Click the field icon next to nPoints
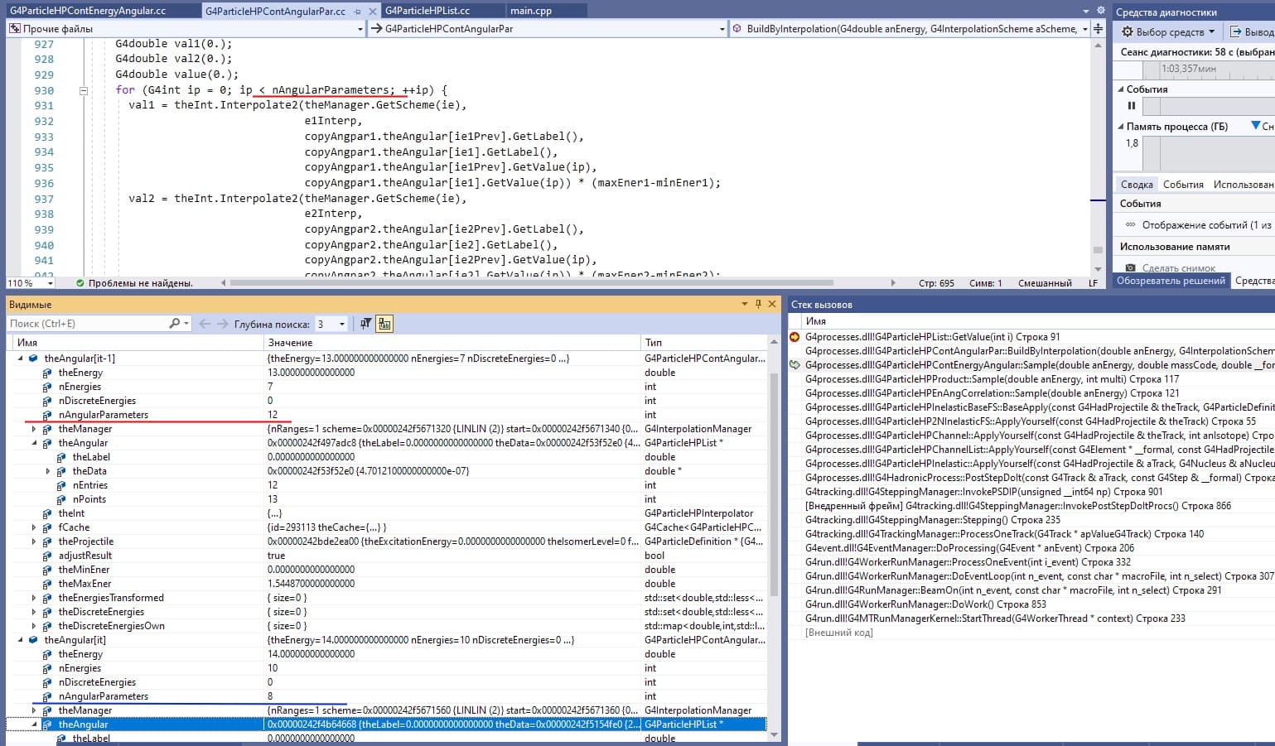Viewport: 1275px width, 746px height. coord(62,499)
